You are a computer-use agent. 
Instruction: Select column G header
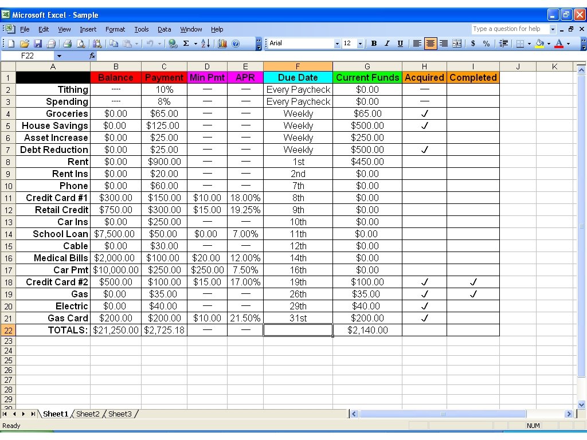367,66
